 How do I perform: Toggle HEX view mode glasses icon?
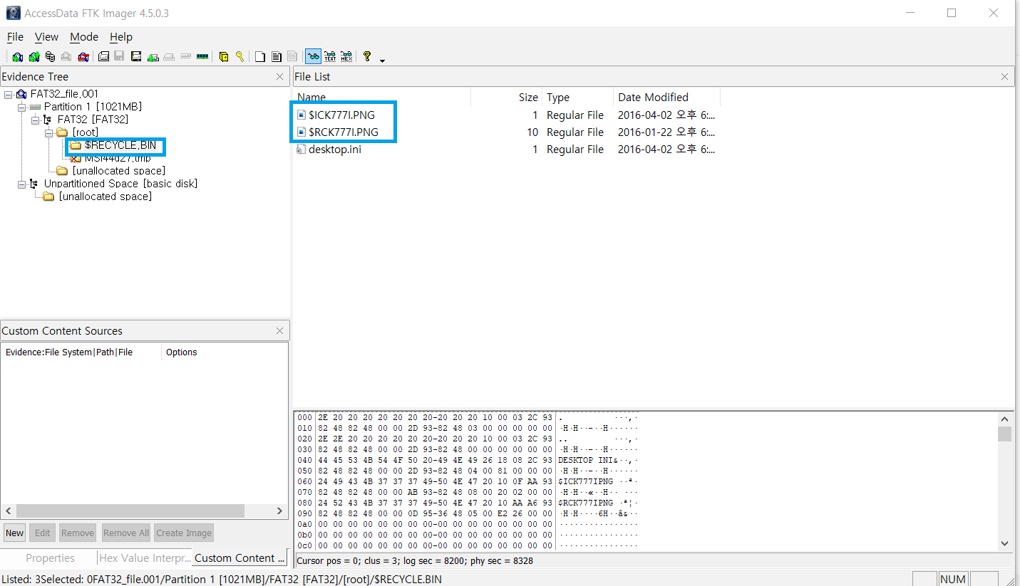[346, 57]
